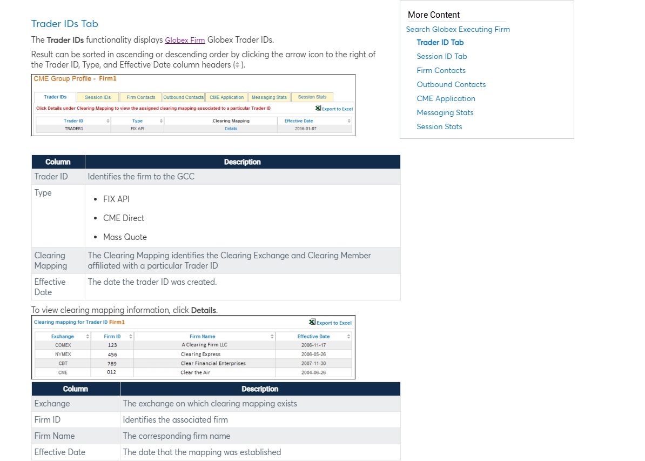Click the 2006-05-26 effective date

point(313,355)
